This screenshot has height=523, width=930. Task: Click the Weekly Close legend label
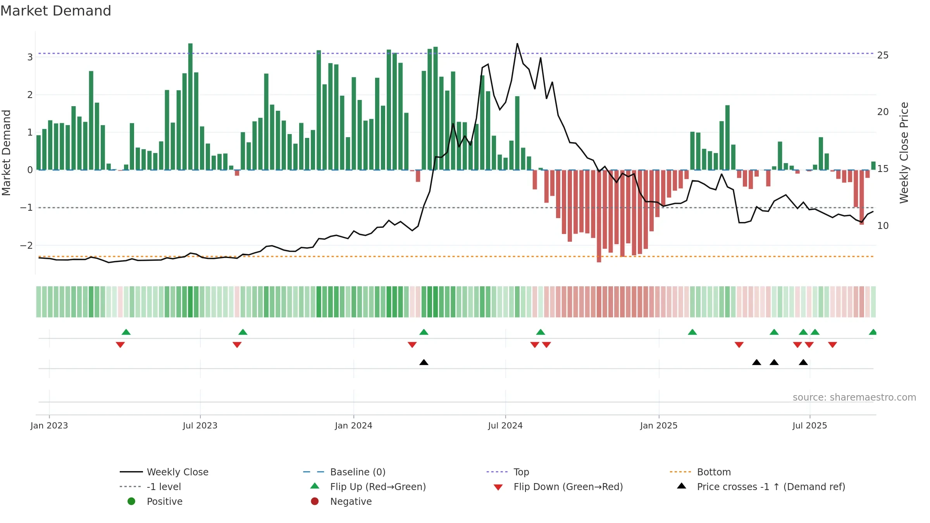[177, 472]
